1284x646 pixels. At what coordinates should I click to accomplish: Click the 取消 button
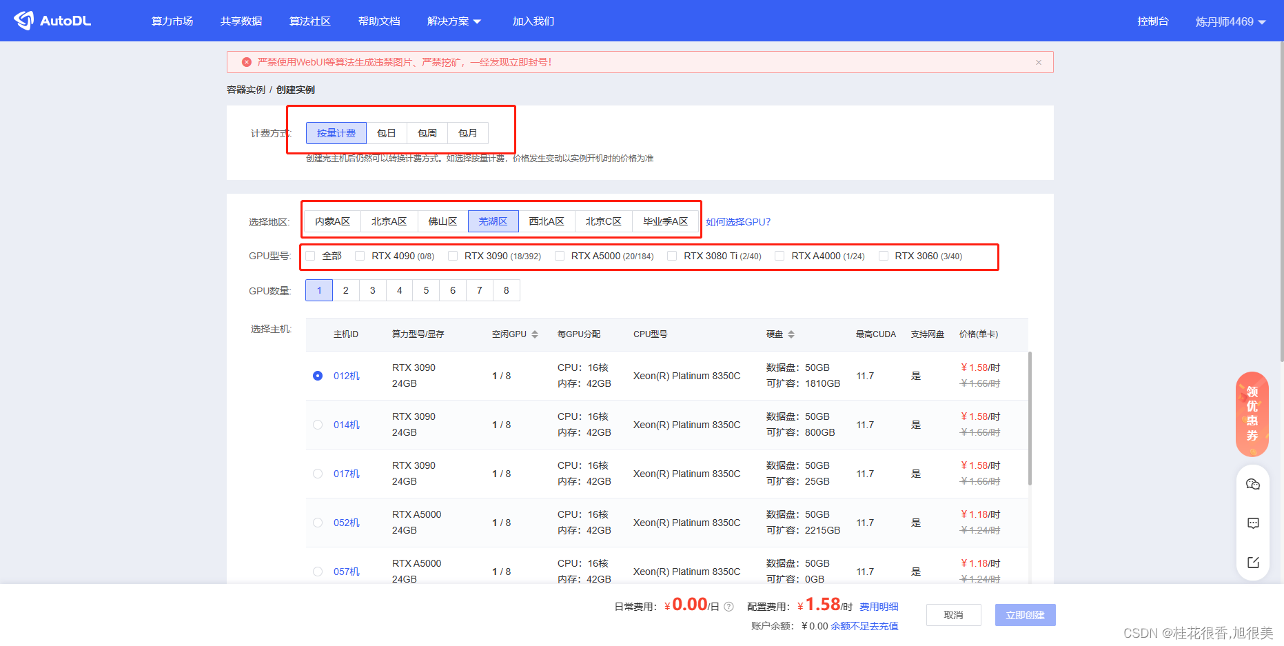tap(953, 615)
